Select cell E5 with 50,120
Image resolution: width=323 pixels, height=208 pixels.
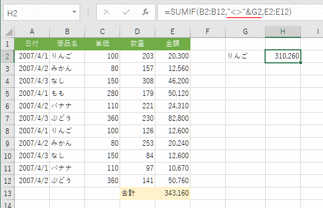[173, 94]
